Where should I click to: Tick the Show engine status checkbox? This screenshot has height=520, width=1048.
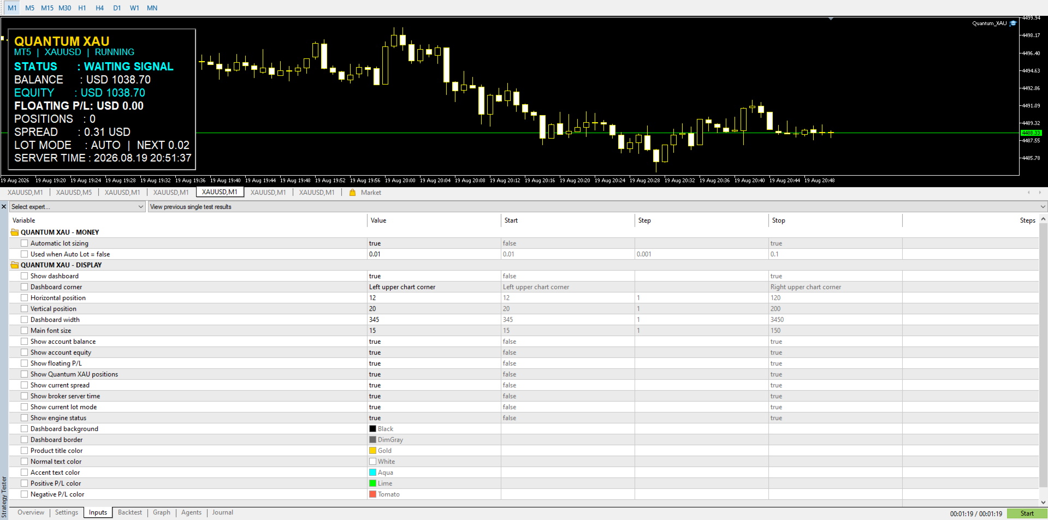24,418
